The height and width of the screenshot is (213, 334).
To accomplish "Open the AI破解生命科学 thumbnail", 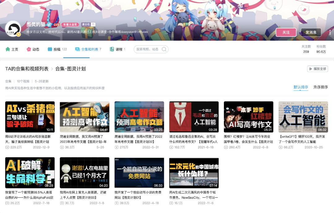I will pyautogui.click(x=30, y=173).
